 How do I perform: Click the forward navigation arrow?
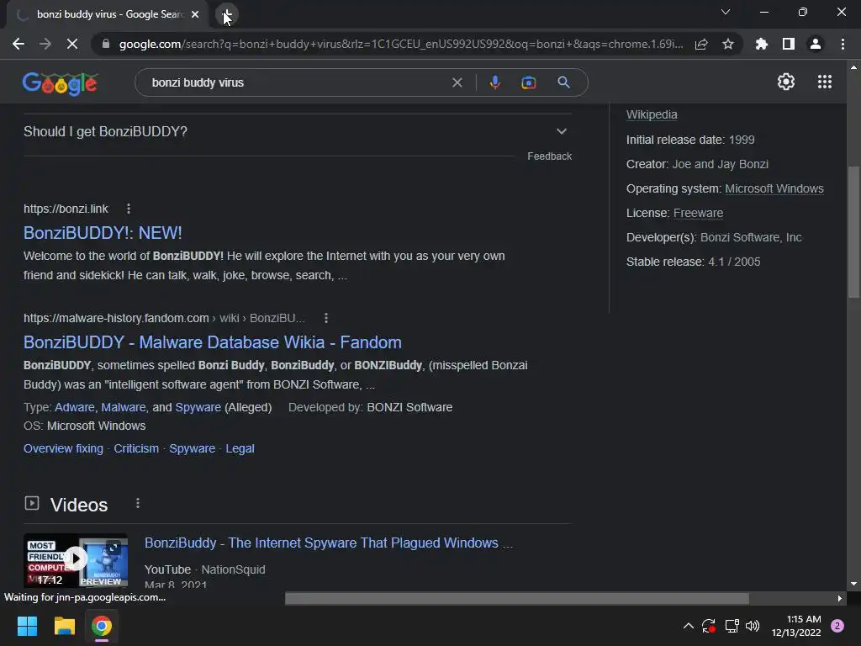(45, 44)
